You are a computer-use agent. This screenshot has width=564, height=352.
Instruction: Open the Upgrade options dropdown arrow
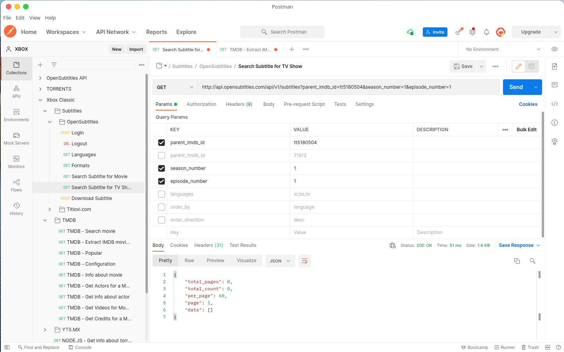click(556, 32)
